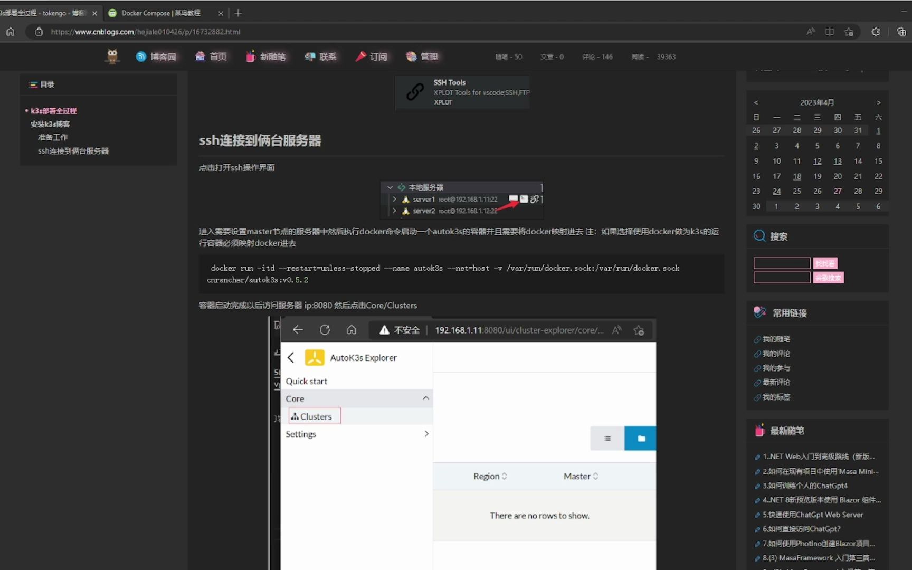Toggle read aloud in address bar
The height and width of the screenshot is (570, 912).
point(811,32)
